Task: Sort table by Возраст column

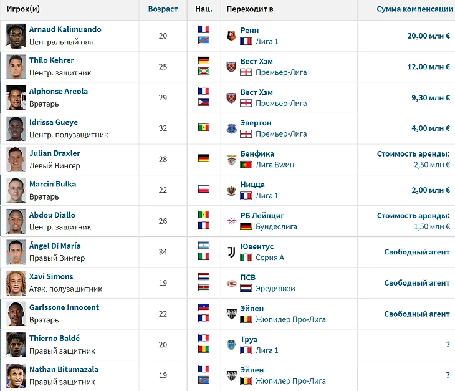Action: (163, 9)
